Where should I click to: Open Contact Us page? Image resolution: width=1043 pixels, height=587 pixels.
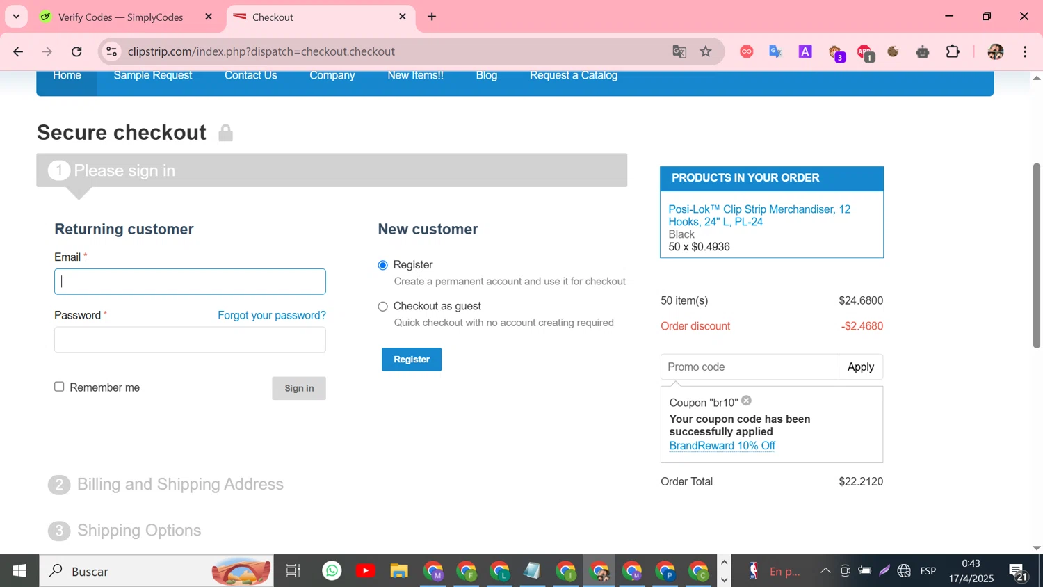click(251, 76)
